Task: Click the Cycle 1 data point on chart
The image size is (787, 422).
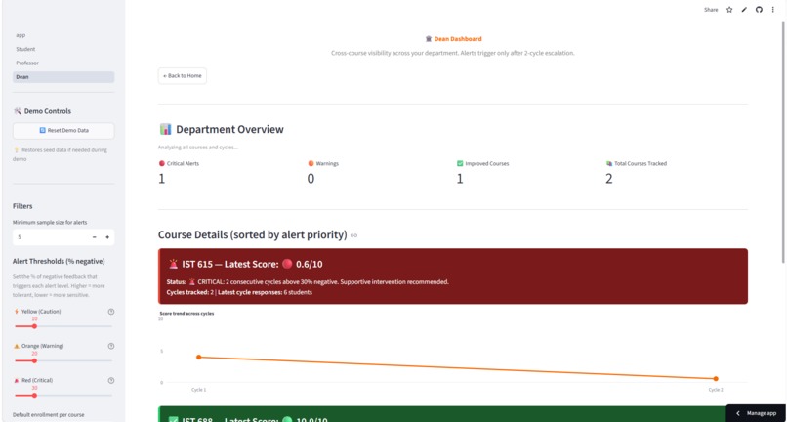Action: [x=199, y=358]
